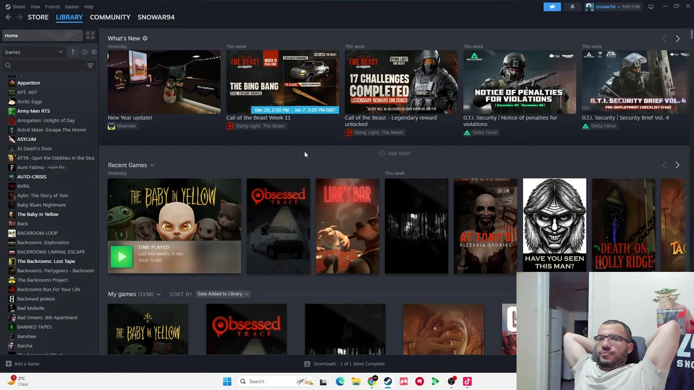Viewport: 694px width, 390px height.
Task: Select Death on Holly Ridge tile
Action: click(624, 225)
